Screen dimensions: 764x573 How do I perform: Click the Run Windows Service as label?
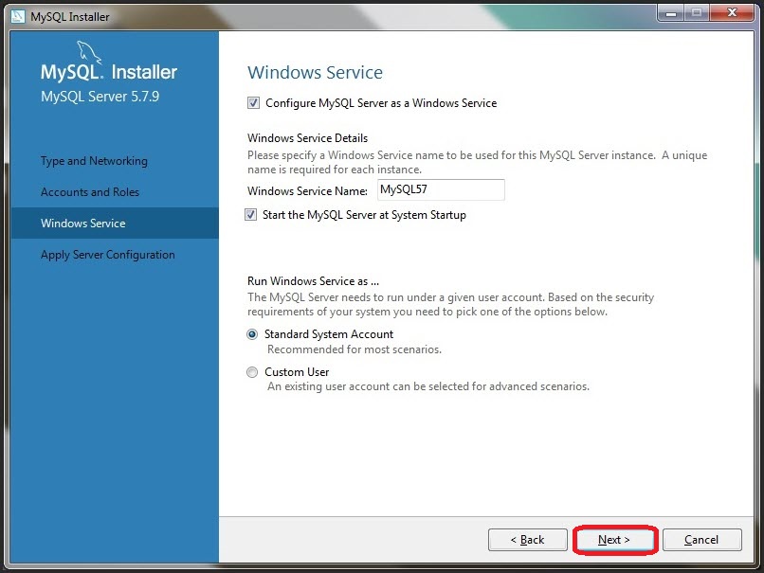313,281
